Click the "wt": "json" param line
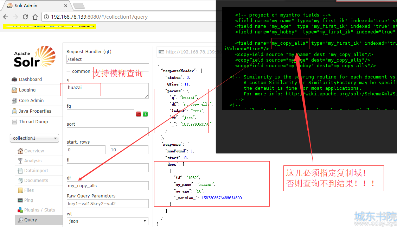The width and height of the screenshot is (397, 227). tap(183, 118)
